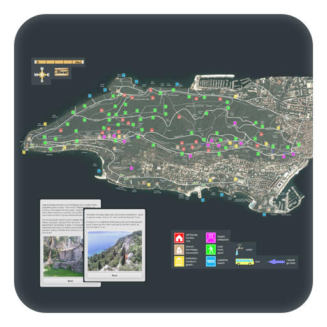Select brown church legend icon
This screenshot has width=327, height=327.
tap(179, 250)
